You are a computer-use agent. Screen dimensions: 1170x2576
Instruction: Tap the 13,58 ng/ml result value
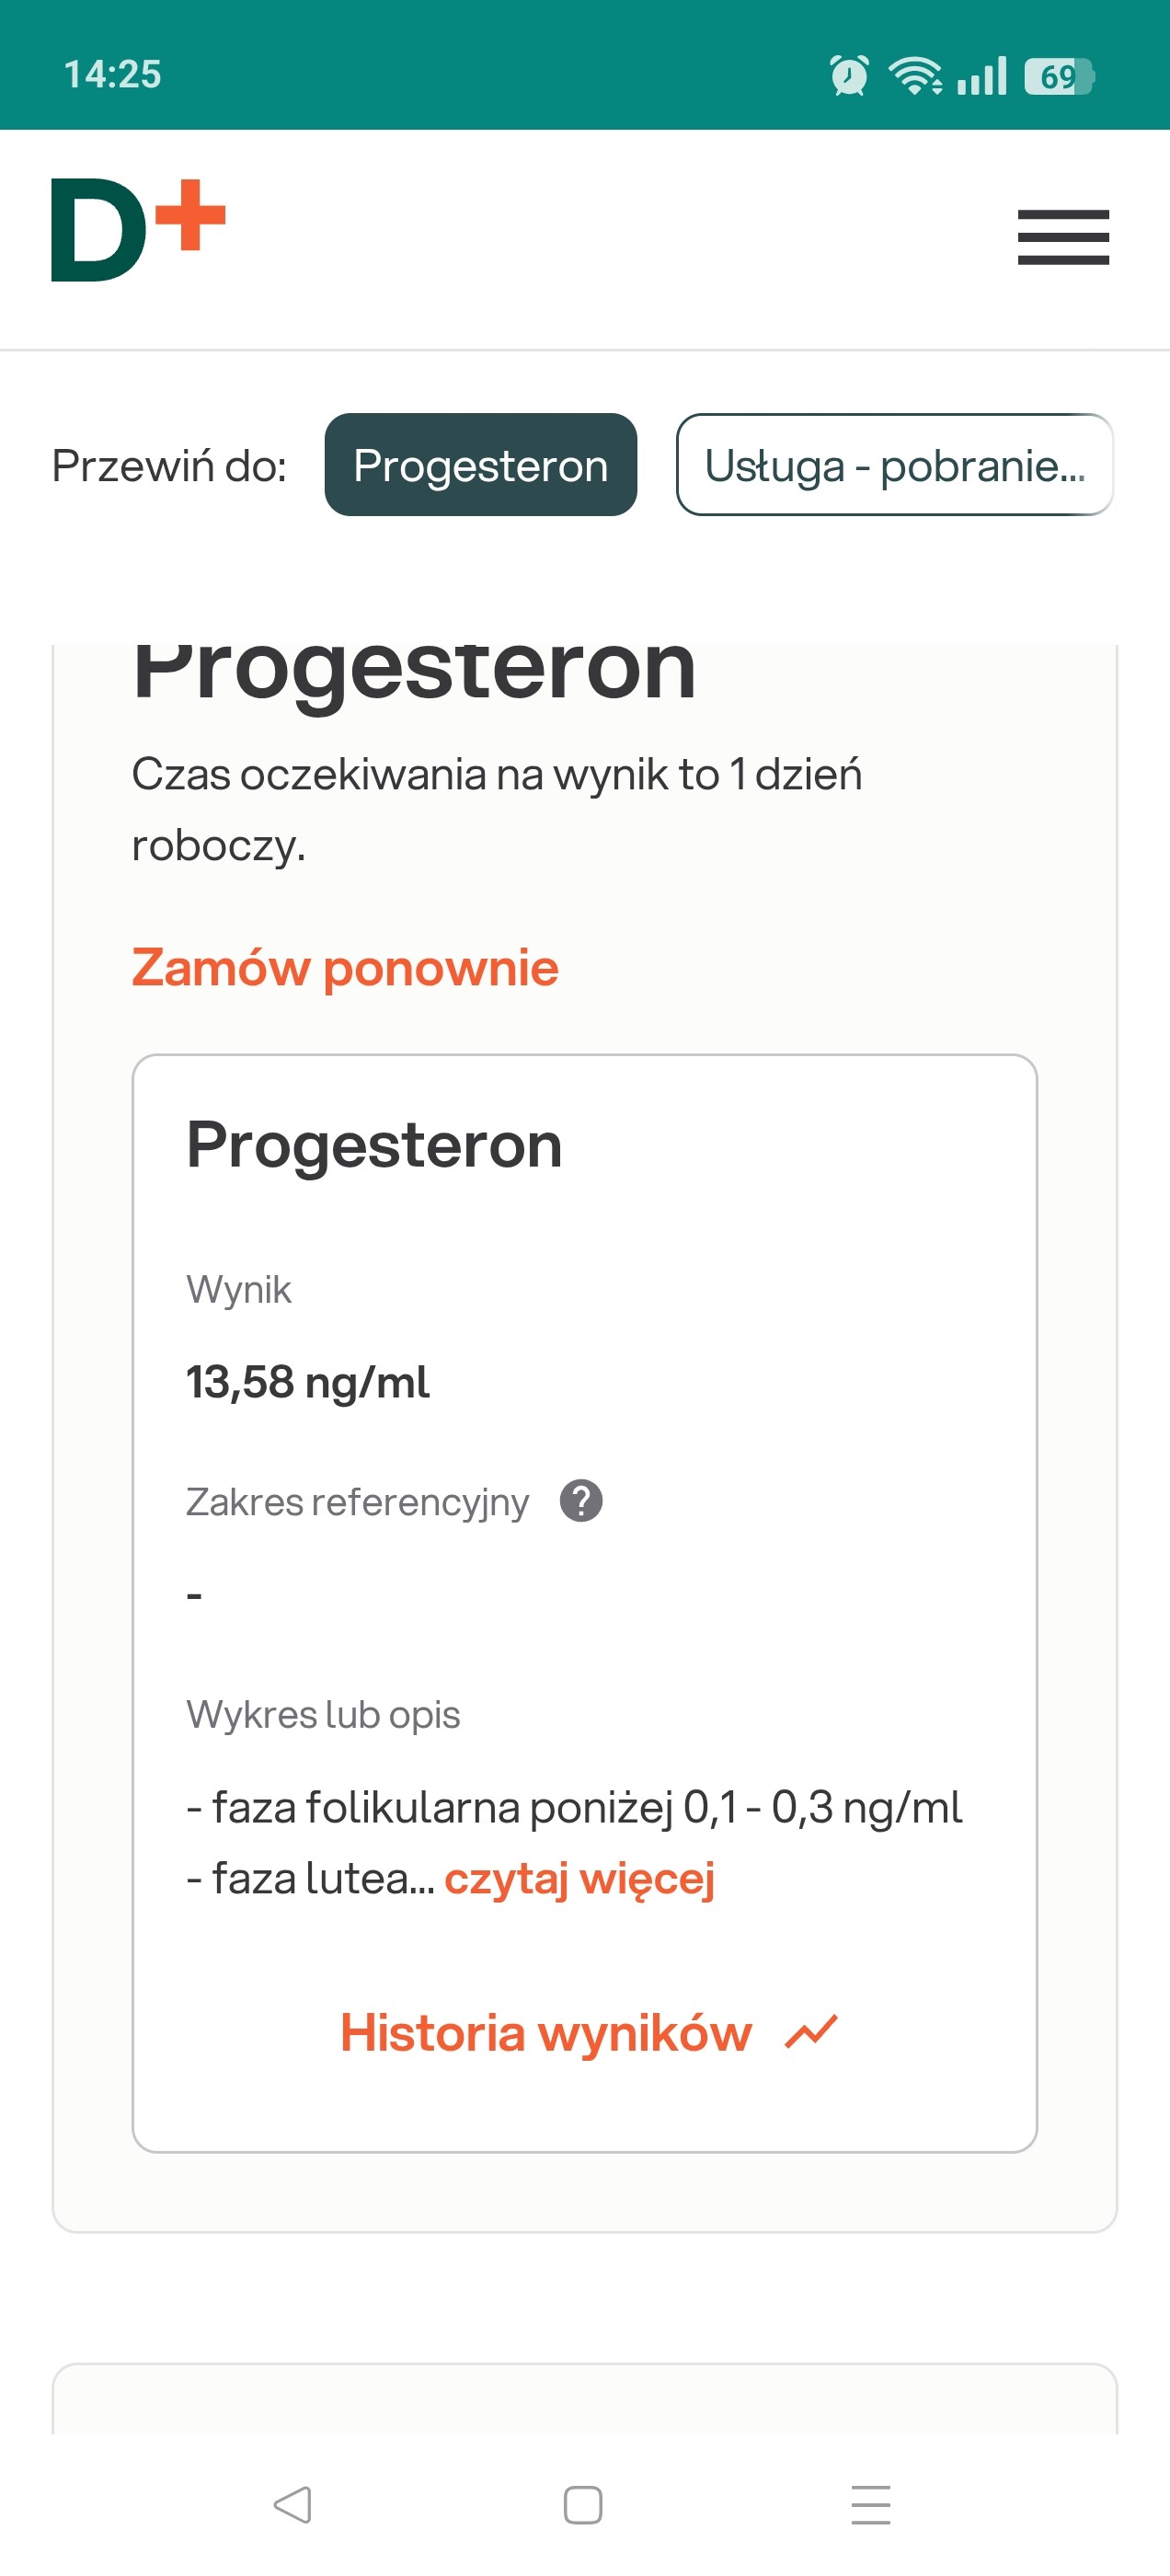[308, 1382]
